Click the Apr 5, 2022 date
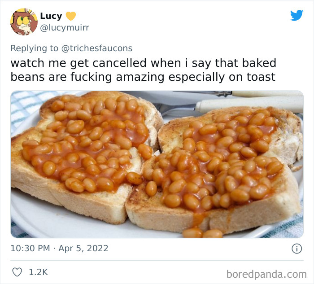 pos(83,249)
